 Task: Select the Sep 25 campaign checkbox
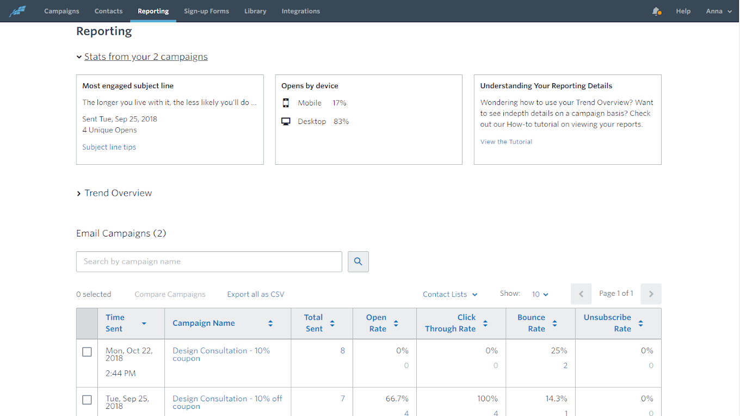87,400
